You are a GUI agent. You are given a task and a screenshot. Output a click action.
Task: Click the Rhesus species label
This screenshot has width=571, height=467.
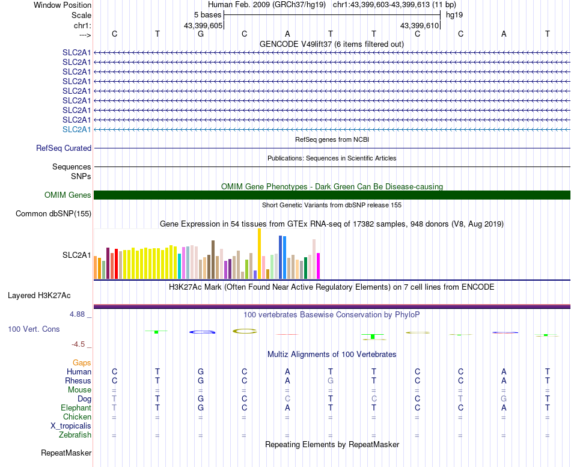pyautogui.click(x=78, y=380)
